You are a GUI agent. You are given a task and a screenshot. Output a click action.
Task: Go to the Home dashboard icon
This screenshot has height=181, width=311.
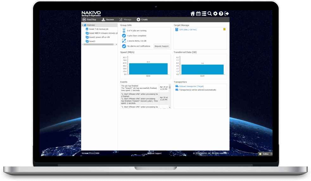point(192,14)
